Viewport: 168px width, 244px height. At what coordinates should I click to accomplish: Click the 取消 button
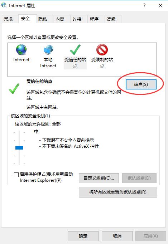(x=117, y=236)
